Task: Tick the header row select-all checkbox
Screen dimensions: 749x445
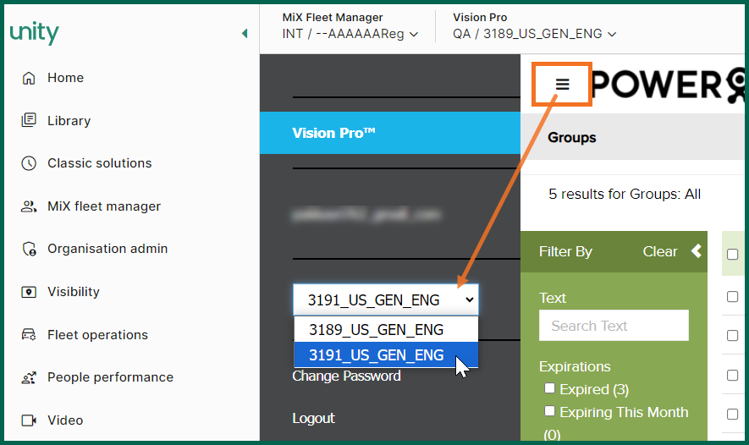Action: 732,254
